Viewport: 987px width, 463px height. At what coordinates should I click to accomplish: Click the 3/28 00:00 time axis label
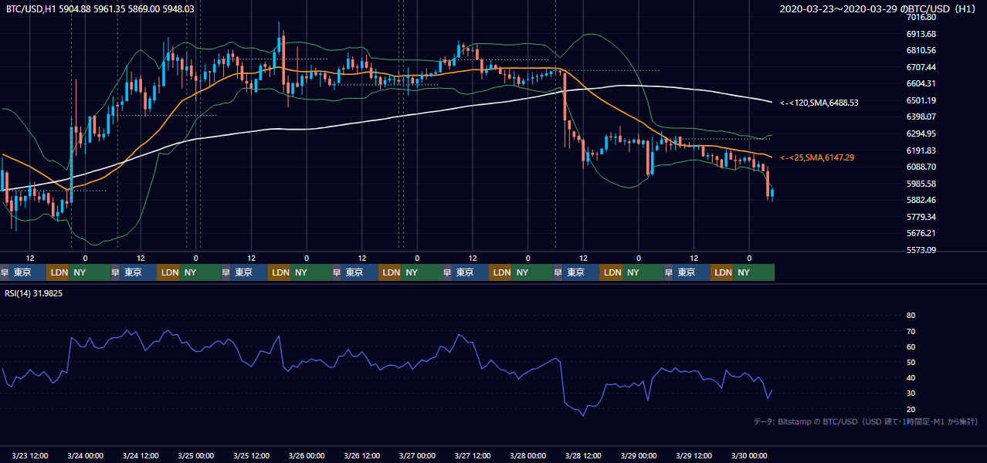pyautogui.click(x=528, y=455)
